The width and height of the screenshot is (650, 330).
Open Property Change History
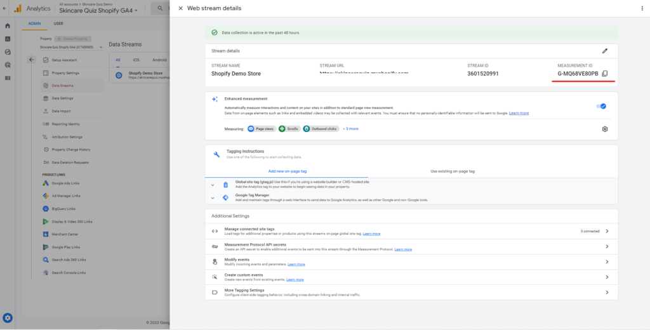pos(72,150)
